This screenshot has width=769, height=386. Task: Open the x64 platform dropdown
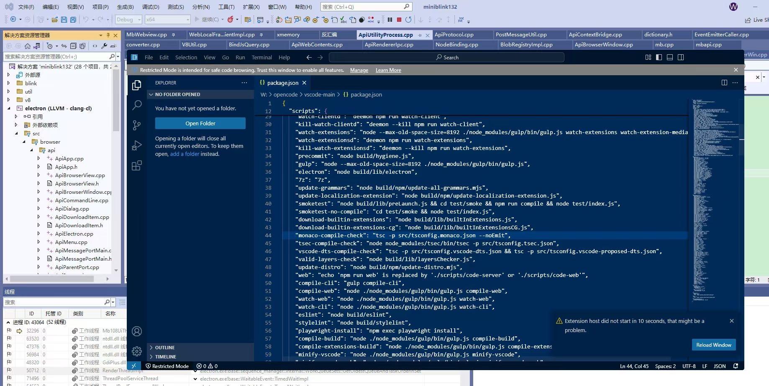pos(167,20)
